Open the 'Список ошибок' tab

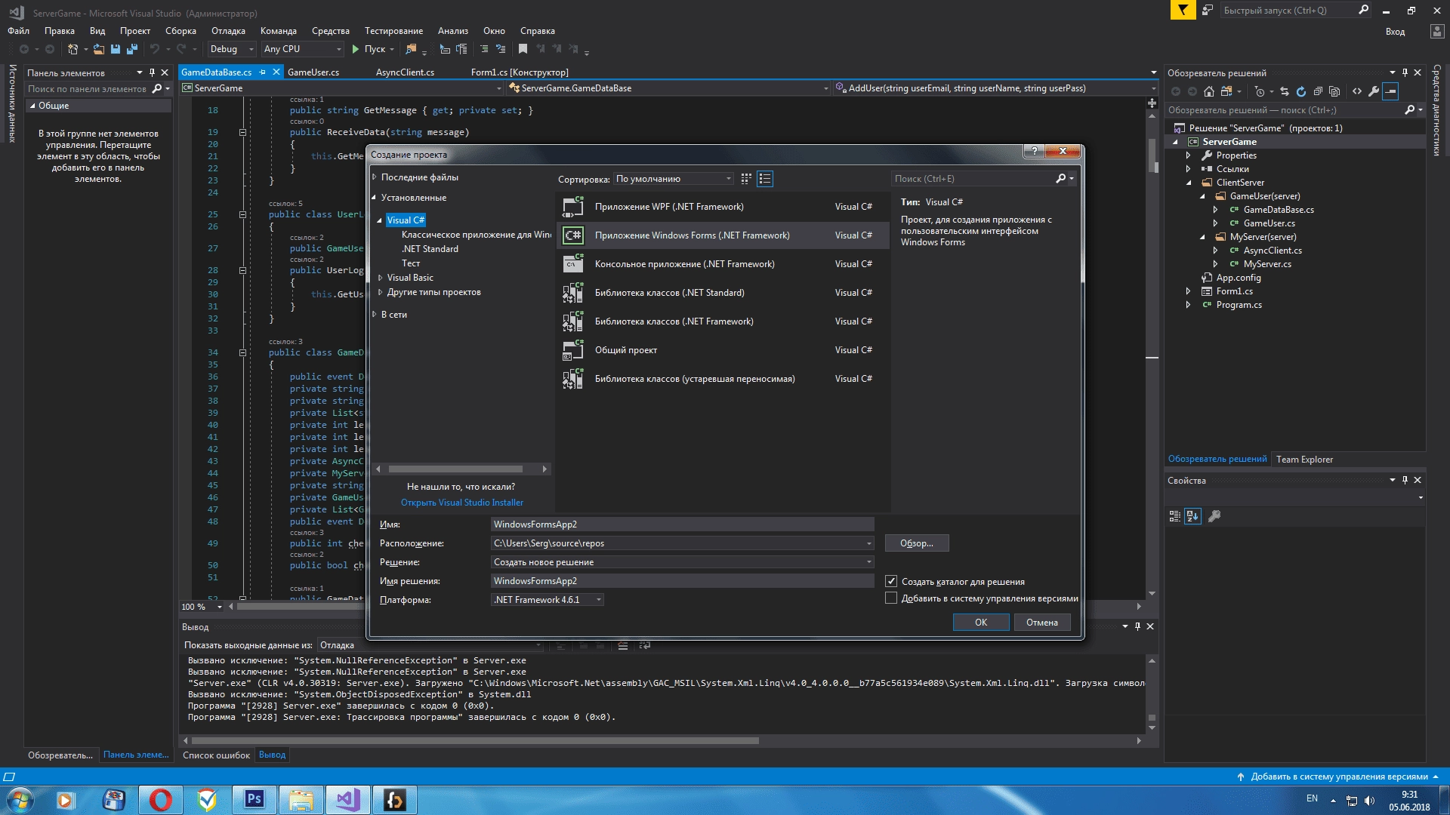(x=216, y=755)
